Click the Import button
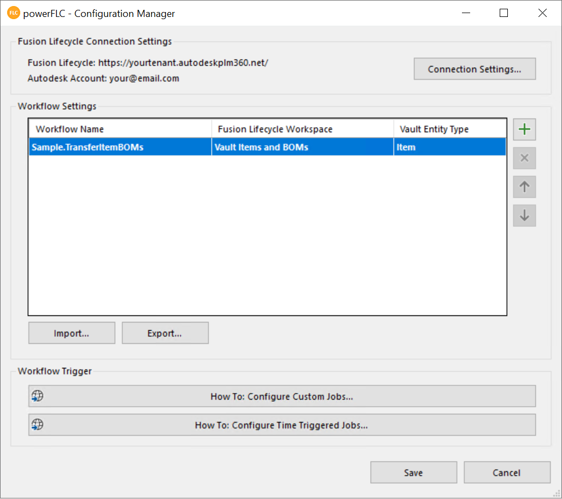The width and height of the screenshot is (562, 499). [72, 333]
